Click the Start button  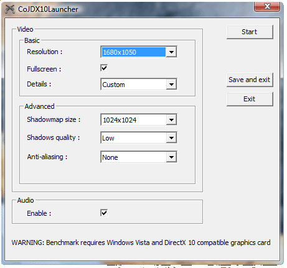click(x=250, y=32)
